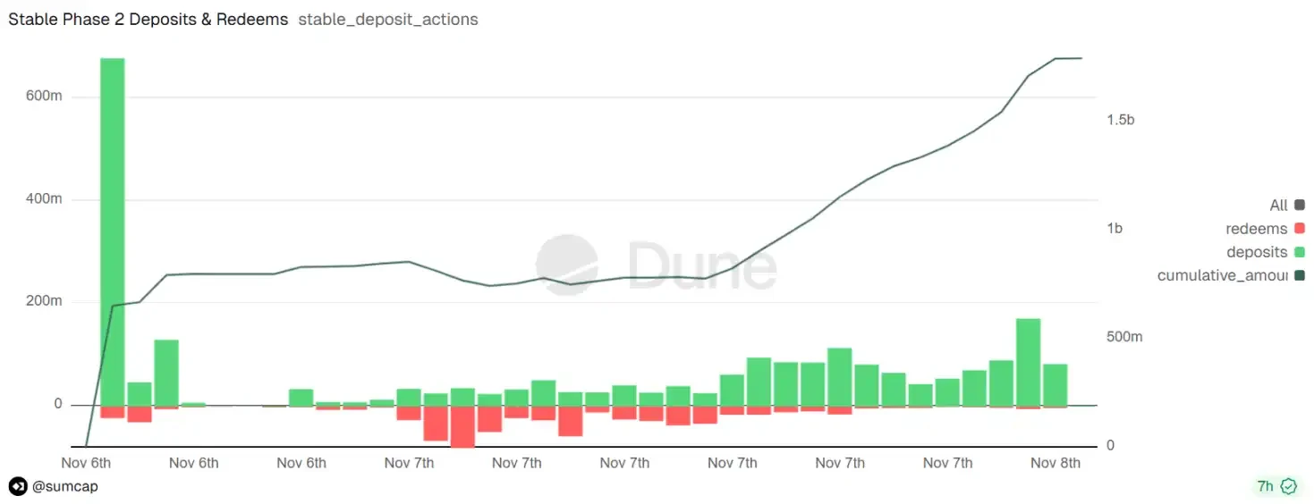The image size is (1314, 504).
Task: Click the green verified checkmark badge
Action: click(1289, 486)
